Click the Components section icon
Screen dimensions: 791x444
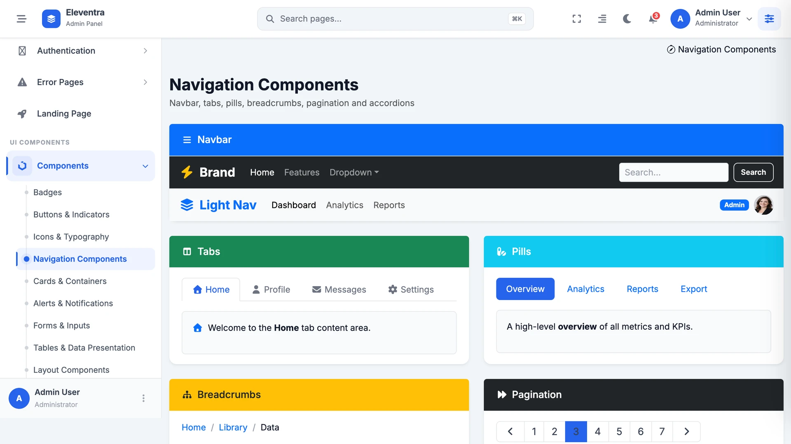[22, 166]
